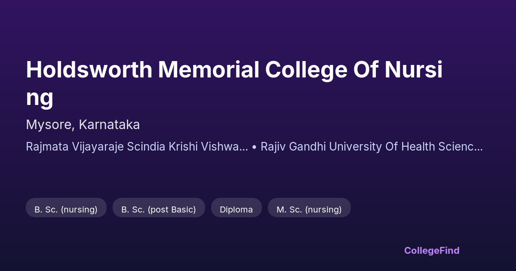Click the word "Holdsworth" in heading
The width and height of the screenshot is (516, 271).
[89, 70]
